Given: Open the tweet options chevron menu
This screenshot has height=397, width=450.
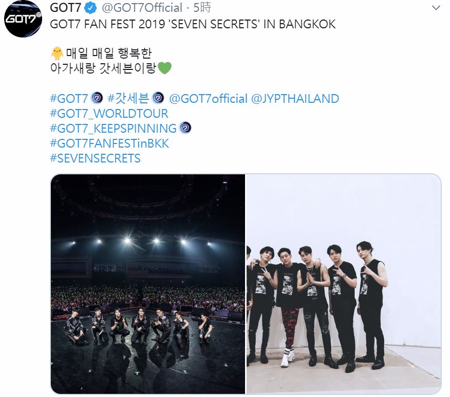Looking at the screenshot, I should pyautogui.click(x=436, y=8).
